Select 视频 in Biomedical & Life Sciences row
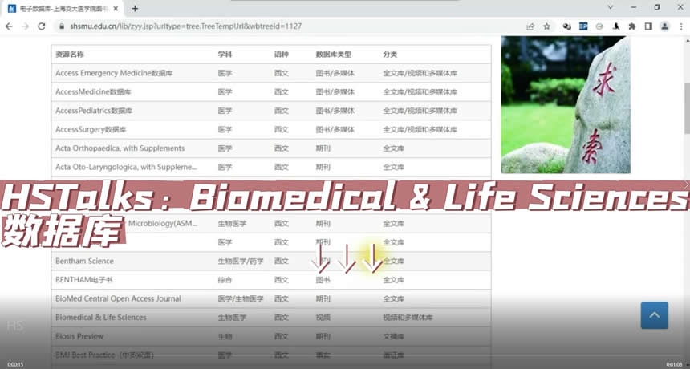Screen dimensions: 690x369 323,318
